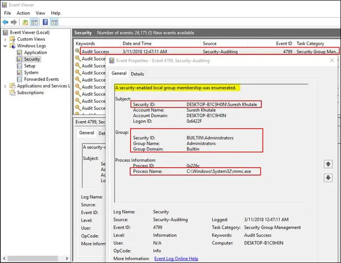341x263 pixels.
Task: Expand the Custom Views node
Action: tap(5, 39)
